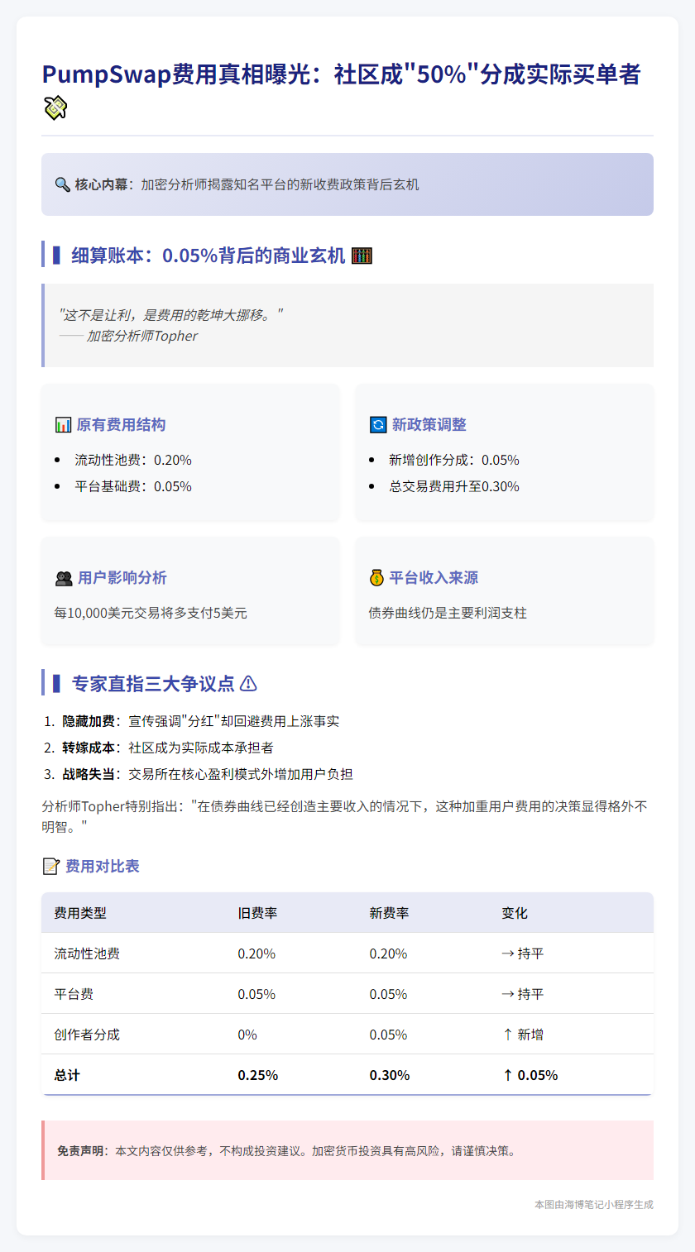The height and width of the screenshot is (1252, 695).
Task: Click the ↑ 新增 change cell
Action: click(x=522, y=1035)
